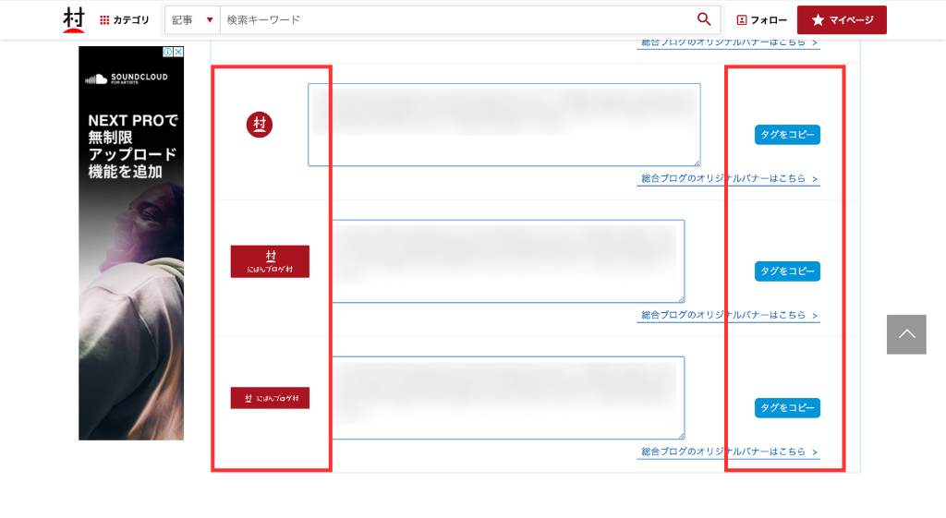Copy the tag for the large にほんブログ村 banner
This screenshot has width=946, height=518.
[x=787, y=271]
